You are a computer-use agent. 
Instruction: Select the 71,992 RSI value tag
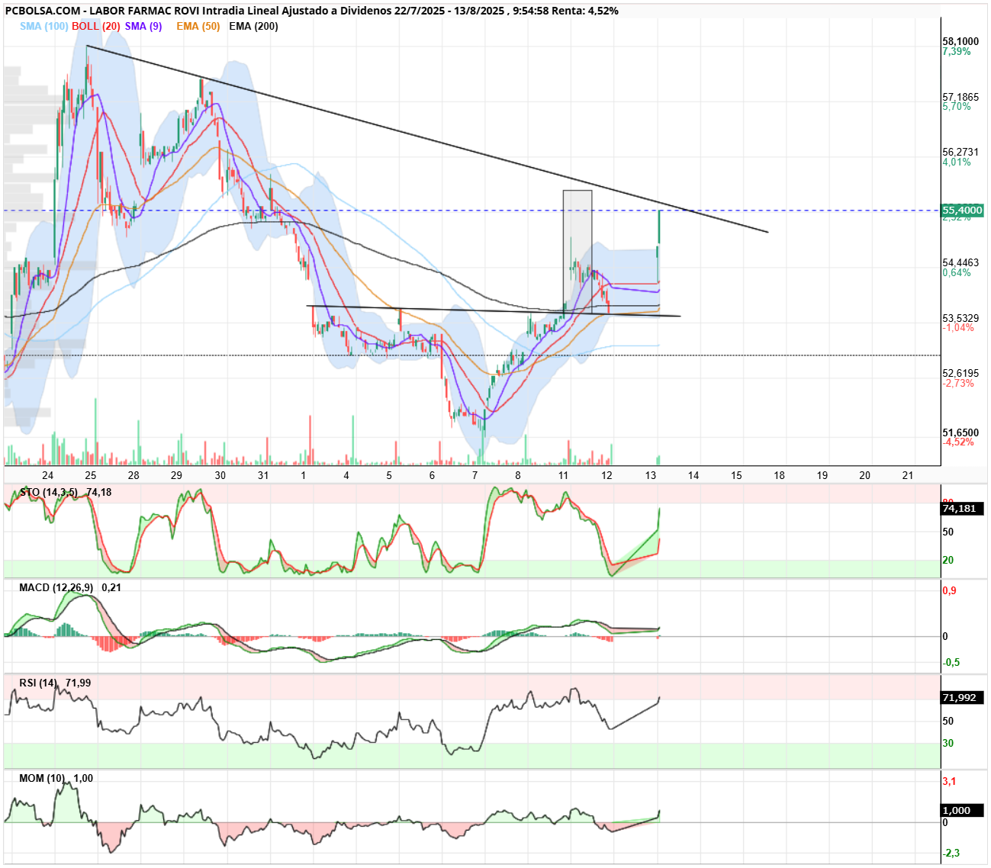click(963, 698)
